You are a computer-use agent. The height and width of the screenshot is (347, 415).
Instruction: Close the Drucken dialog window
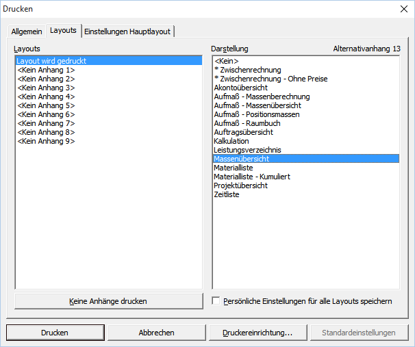point(404,9)
